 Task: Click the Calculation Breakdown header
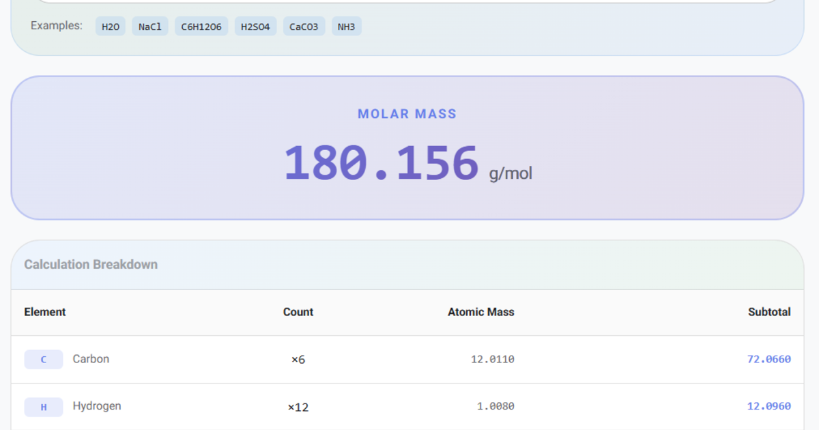coord(91,265)
